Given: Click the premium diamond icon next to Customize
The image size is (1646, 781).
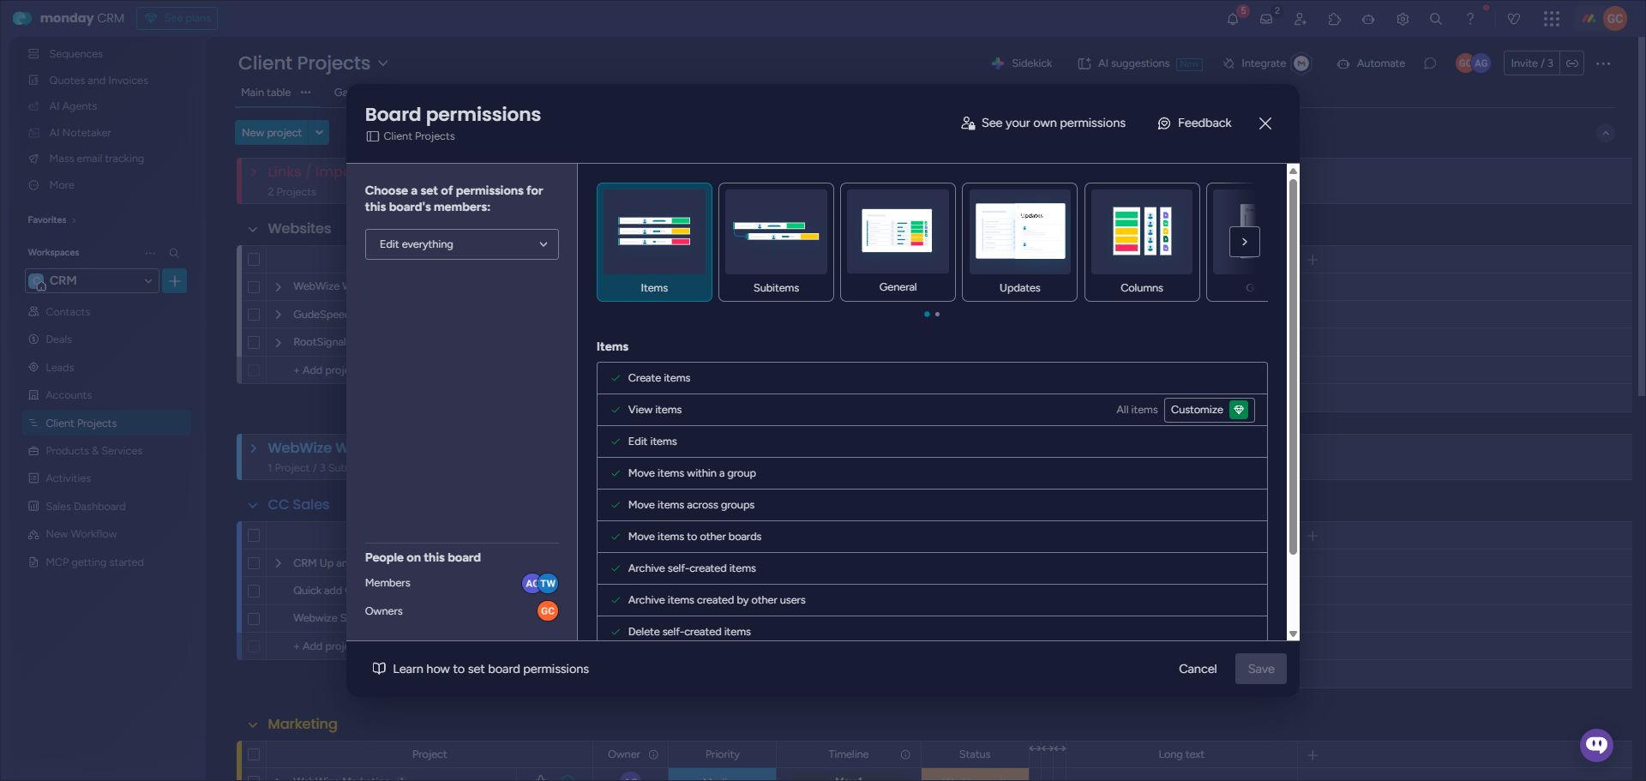Looking at the screenshot, I should click(x=1239, y=410).
